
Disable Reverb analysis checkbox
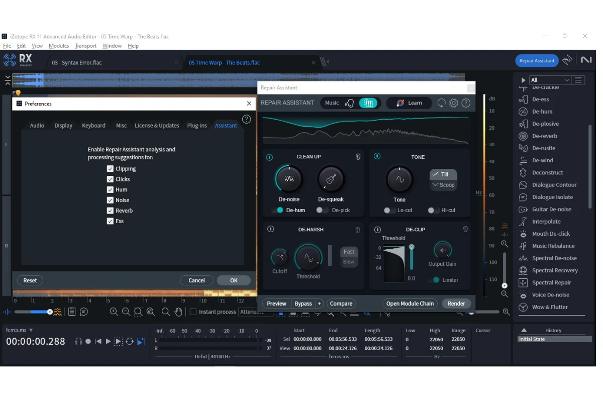tap(110, 211)
